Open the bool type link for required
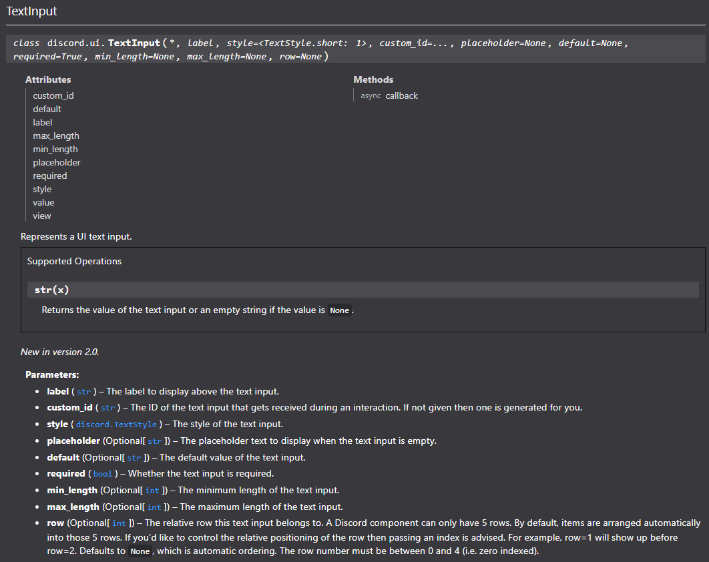This screenshot has width=709, height=562. (103, 474)
